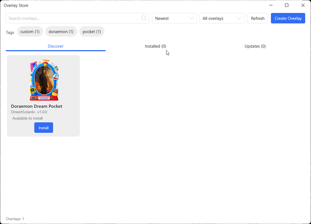This screenshot has height=224, width=311.
Task: Open the All overlays filter dropdown
Action: 222,18
